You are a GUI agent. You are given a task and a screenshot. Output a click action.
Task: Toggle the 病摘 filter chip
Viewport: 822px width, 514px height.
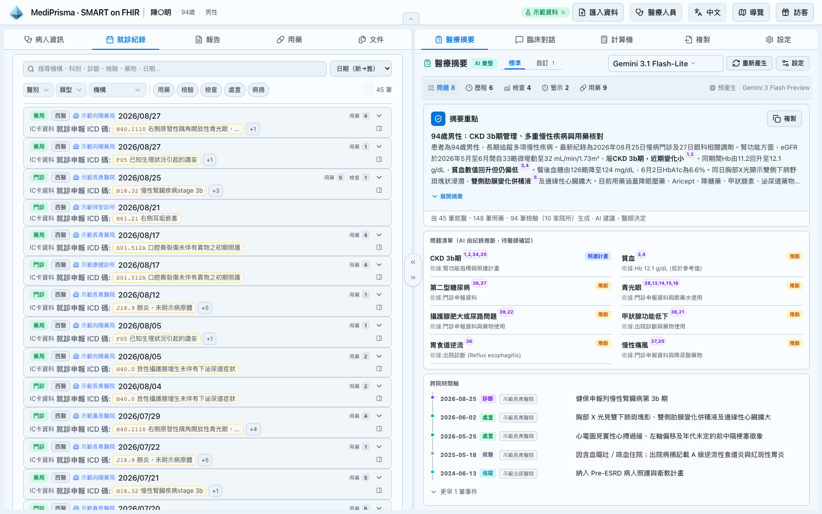click(x=258, y=90)
